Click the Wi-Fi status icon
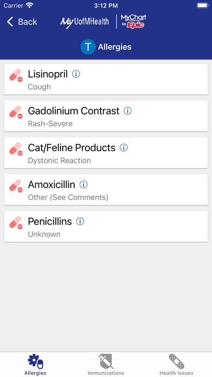The width and height of the screenshot is (212, 377). [30, 5]
